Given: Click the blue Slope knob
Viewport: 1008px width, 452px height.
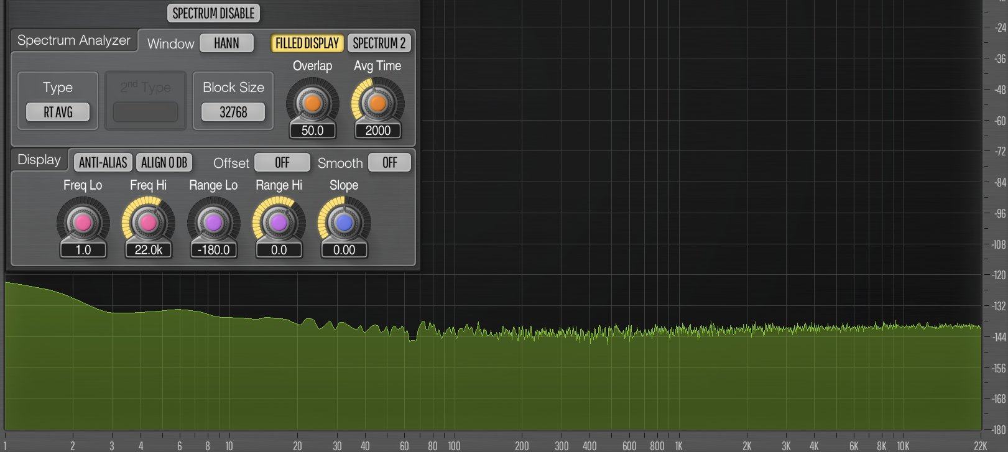Looking at the screenshot, I should click(x=344, y=223).
